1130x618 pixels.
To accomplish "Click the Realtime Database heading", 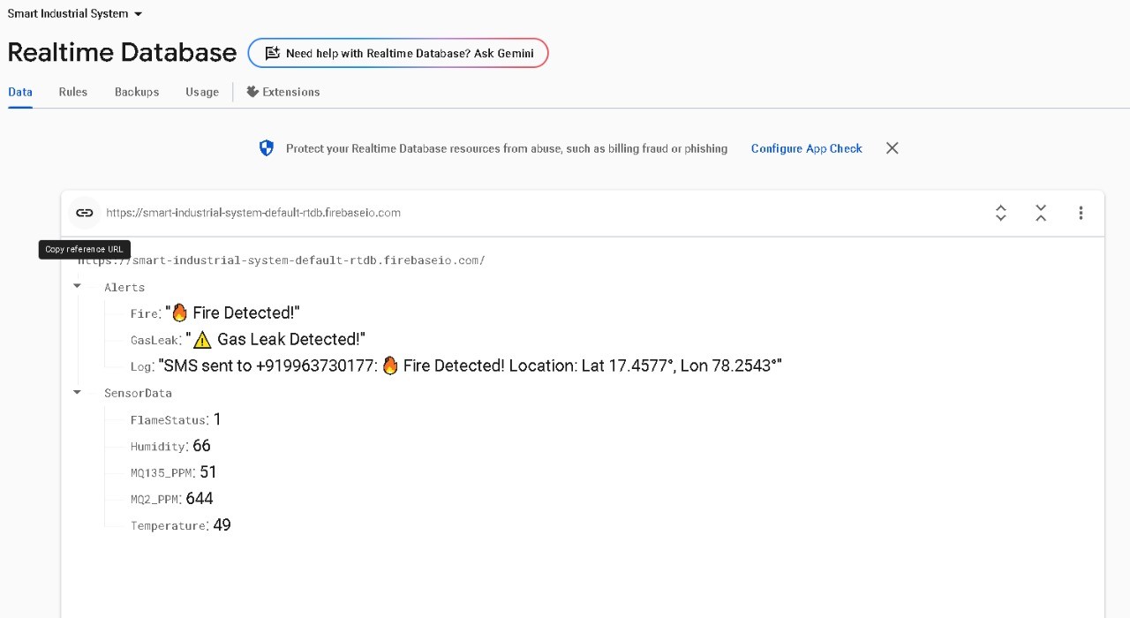I will click(x=122, y=53).
